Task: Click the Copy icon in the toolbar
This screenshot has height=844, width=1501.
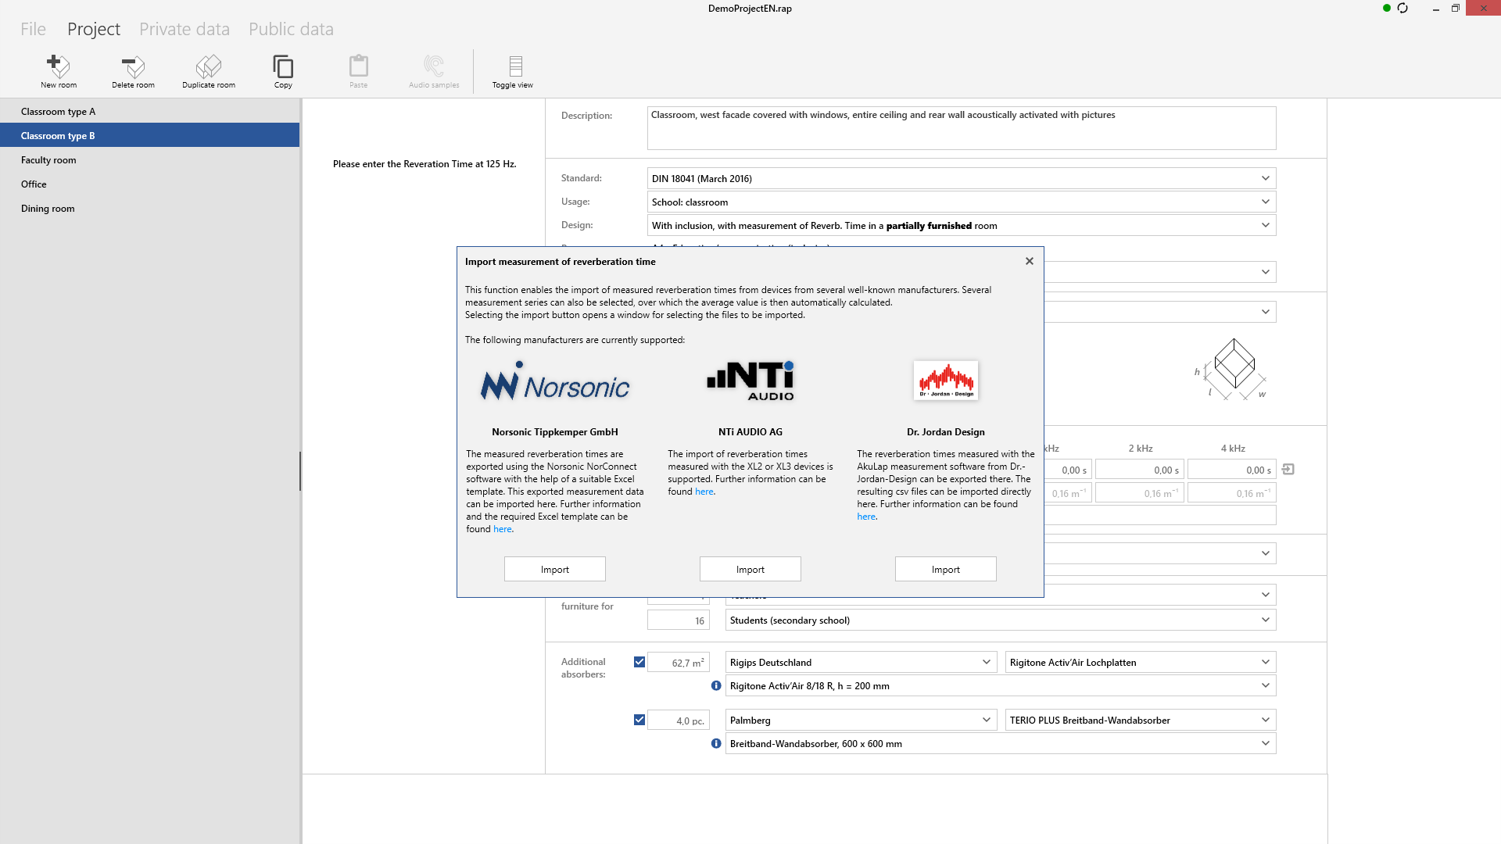Action: [x=283, y=70]
